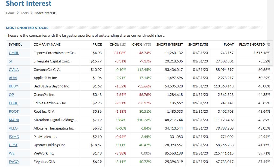Screen dimensions: 274x167
Task: Open the OP ticker for OceanPal
Action: point(11,94)
